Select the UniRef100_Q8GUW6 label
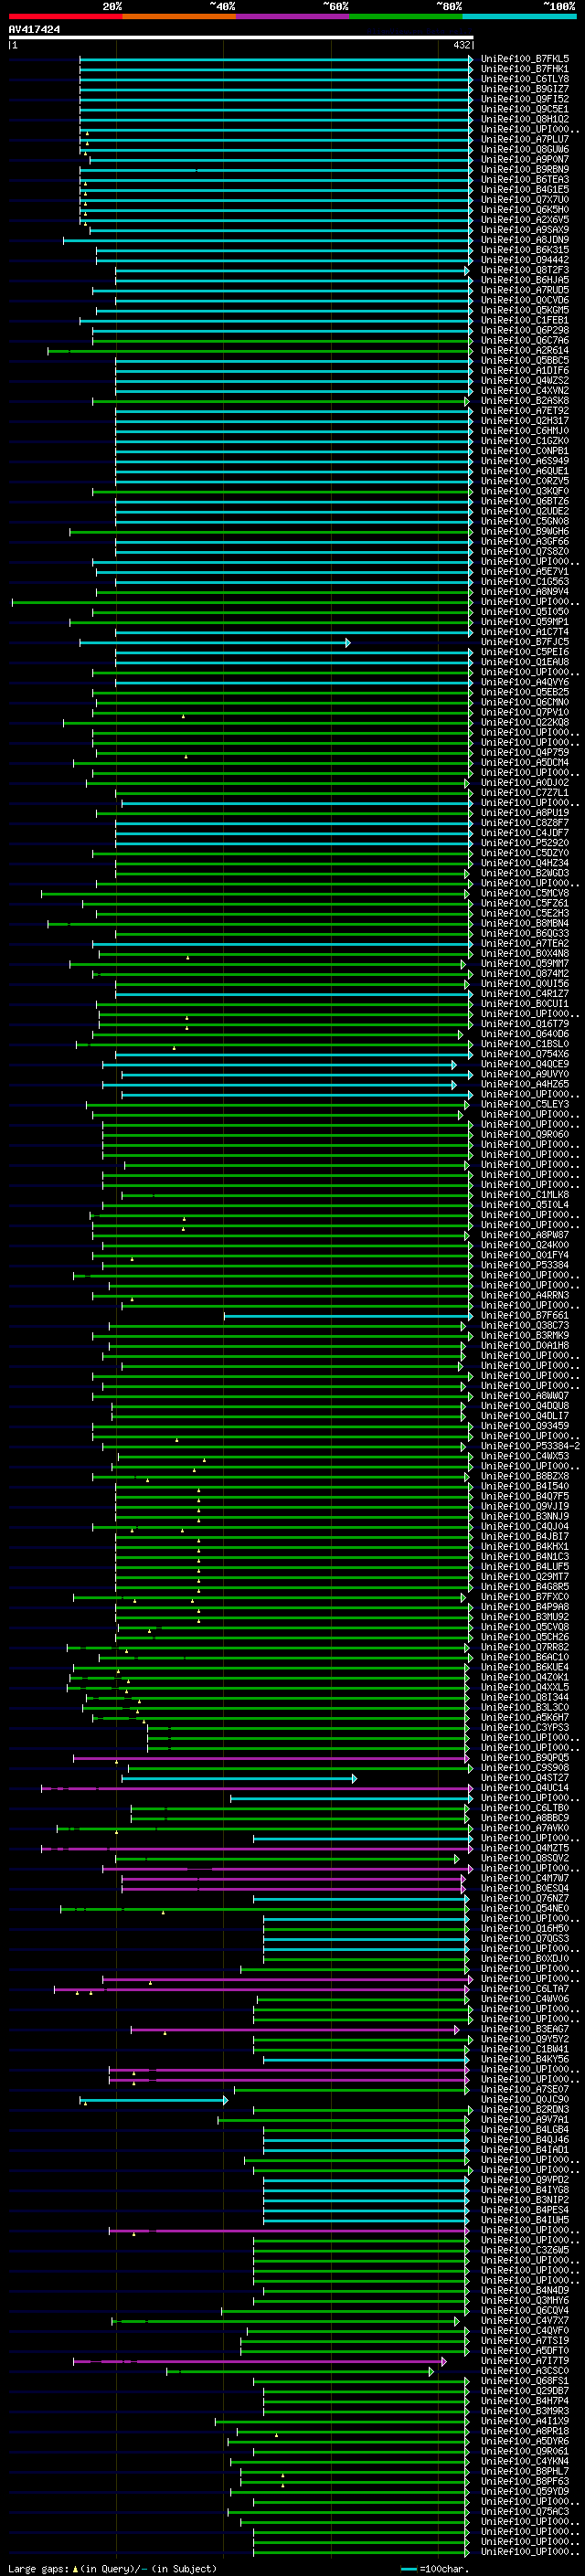Screen dimensions: 585x2576 525,149
